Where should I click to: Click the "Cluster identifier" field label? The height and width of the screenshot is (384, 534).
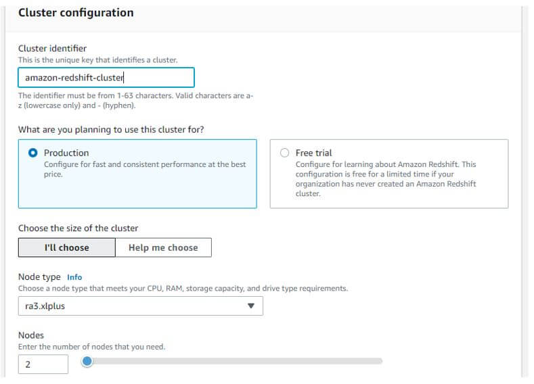tap(52, 49)
